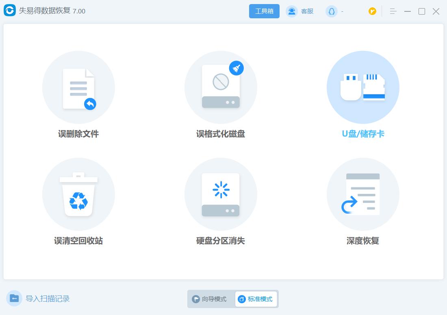Screen dimensions: 447x315
Task: Click the 深度恢复 label under its icon
Action: coord(363,241)
